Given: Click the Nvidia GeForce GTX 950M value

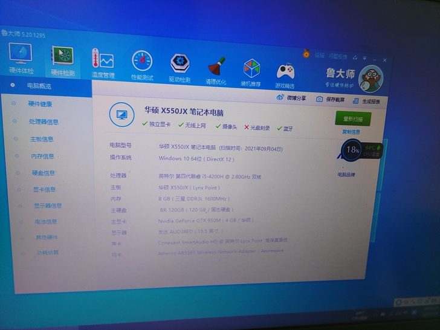Looking at the screenshot, I should 205,220.
